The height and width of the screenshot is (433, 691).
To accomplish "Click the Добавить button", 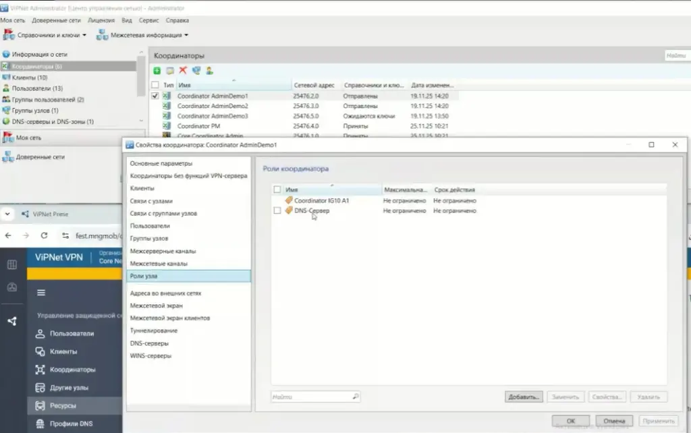I will (x=524, y=397).
